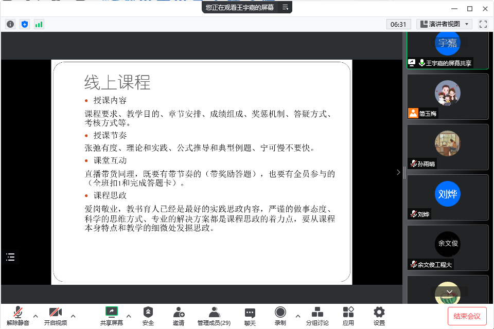Viewport: 494px width, 329px height.
Task: Select 刘烨 participant video tile
Action: (447, 197)
